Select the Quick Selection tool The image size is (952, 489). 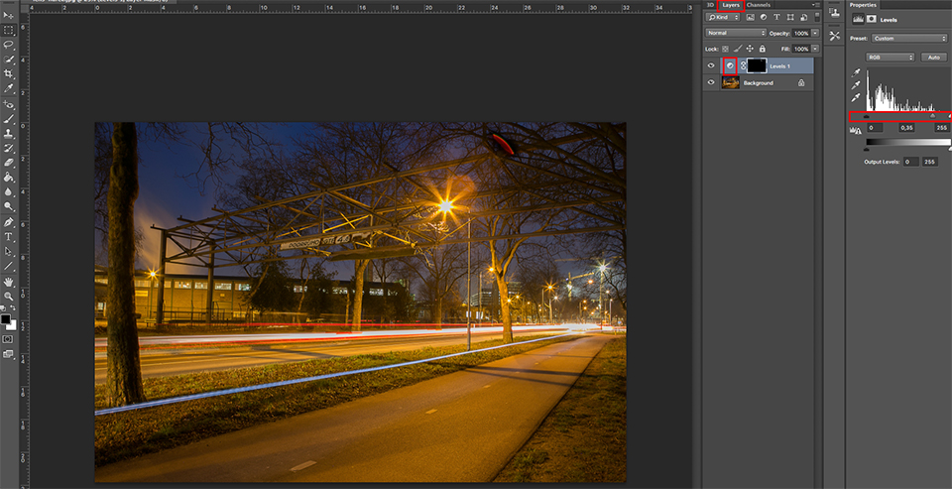[x=9, y=59]
